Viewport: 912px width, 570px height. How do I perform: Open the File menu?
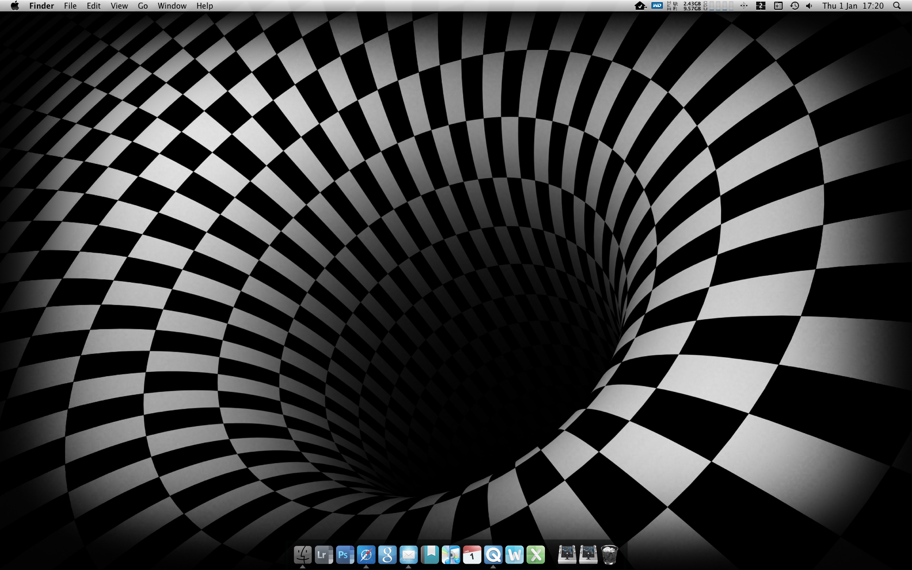click(70, 6)
